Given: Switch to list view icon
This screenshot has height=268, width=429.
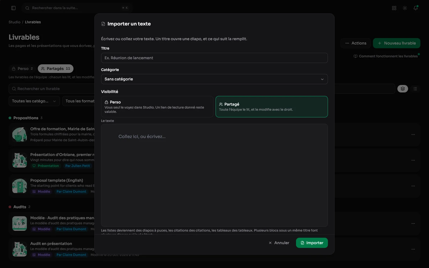Looking at the screenshot, I should [x=415, y=89].
